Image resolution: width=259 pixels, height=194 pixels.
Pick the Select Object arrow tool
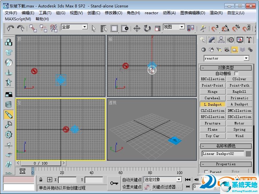(x=94, y=28)
